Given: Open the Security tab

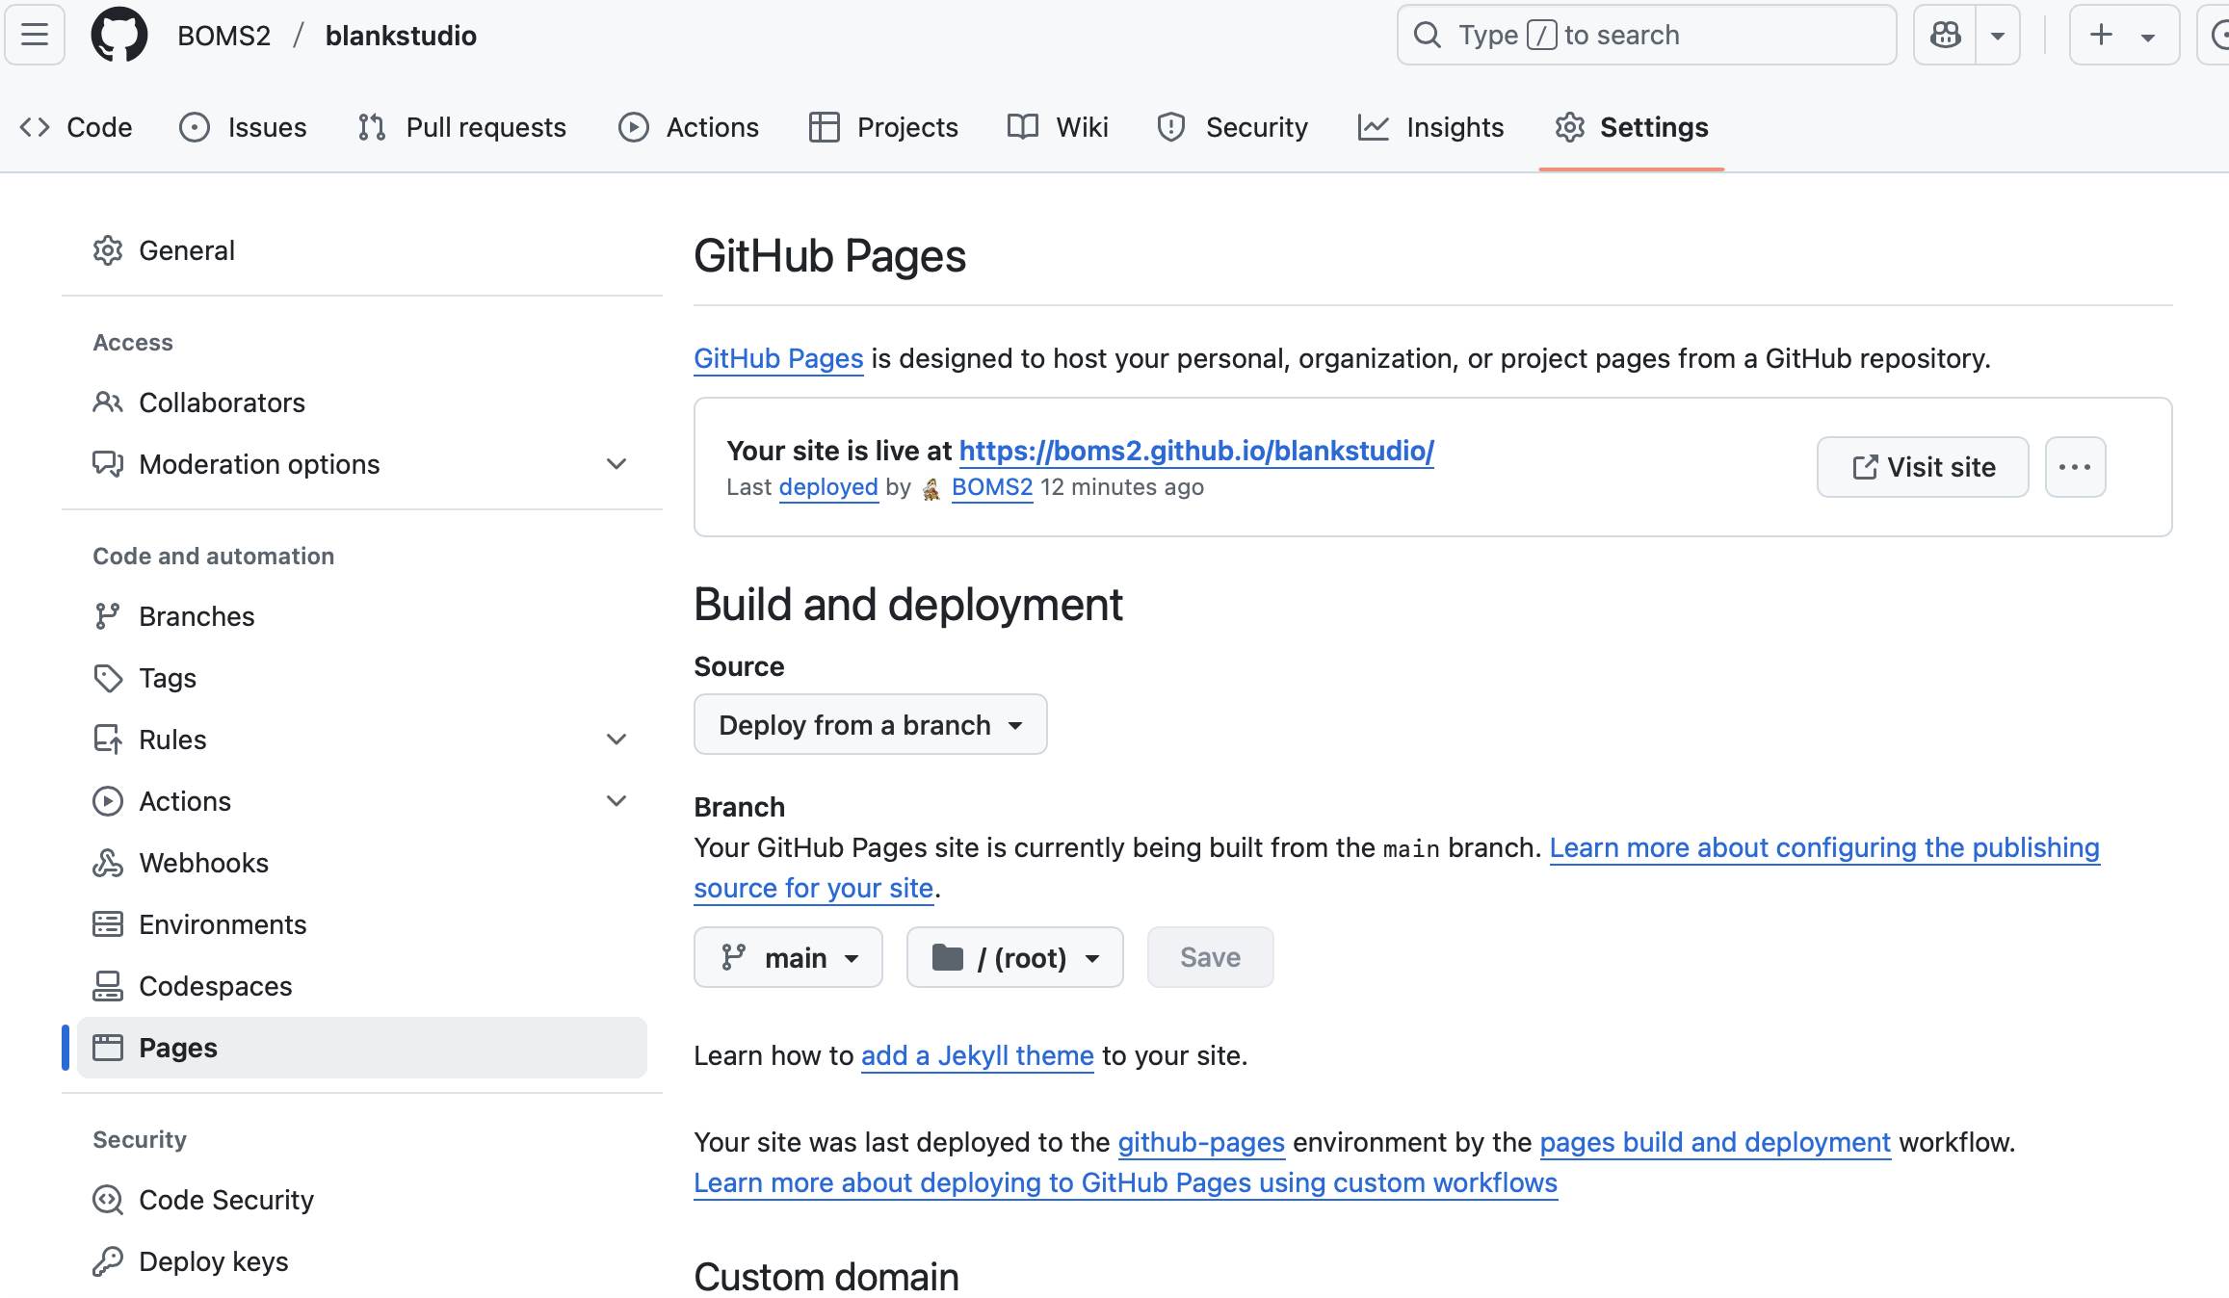Looking at the screenshot, I should tap(1233, 127).
